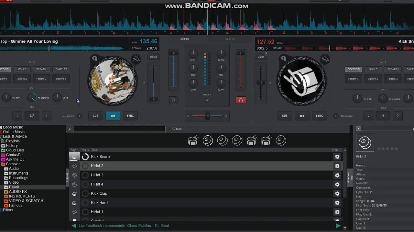Toggle the left deck FLANGER effect
This screenshot has width=414, height=232.
pos(31,98)
